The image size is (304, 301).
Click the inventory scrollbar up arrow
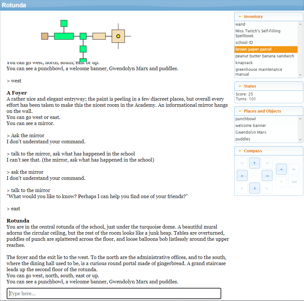(300, 24)
